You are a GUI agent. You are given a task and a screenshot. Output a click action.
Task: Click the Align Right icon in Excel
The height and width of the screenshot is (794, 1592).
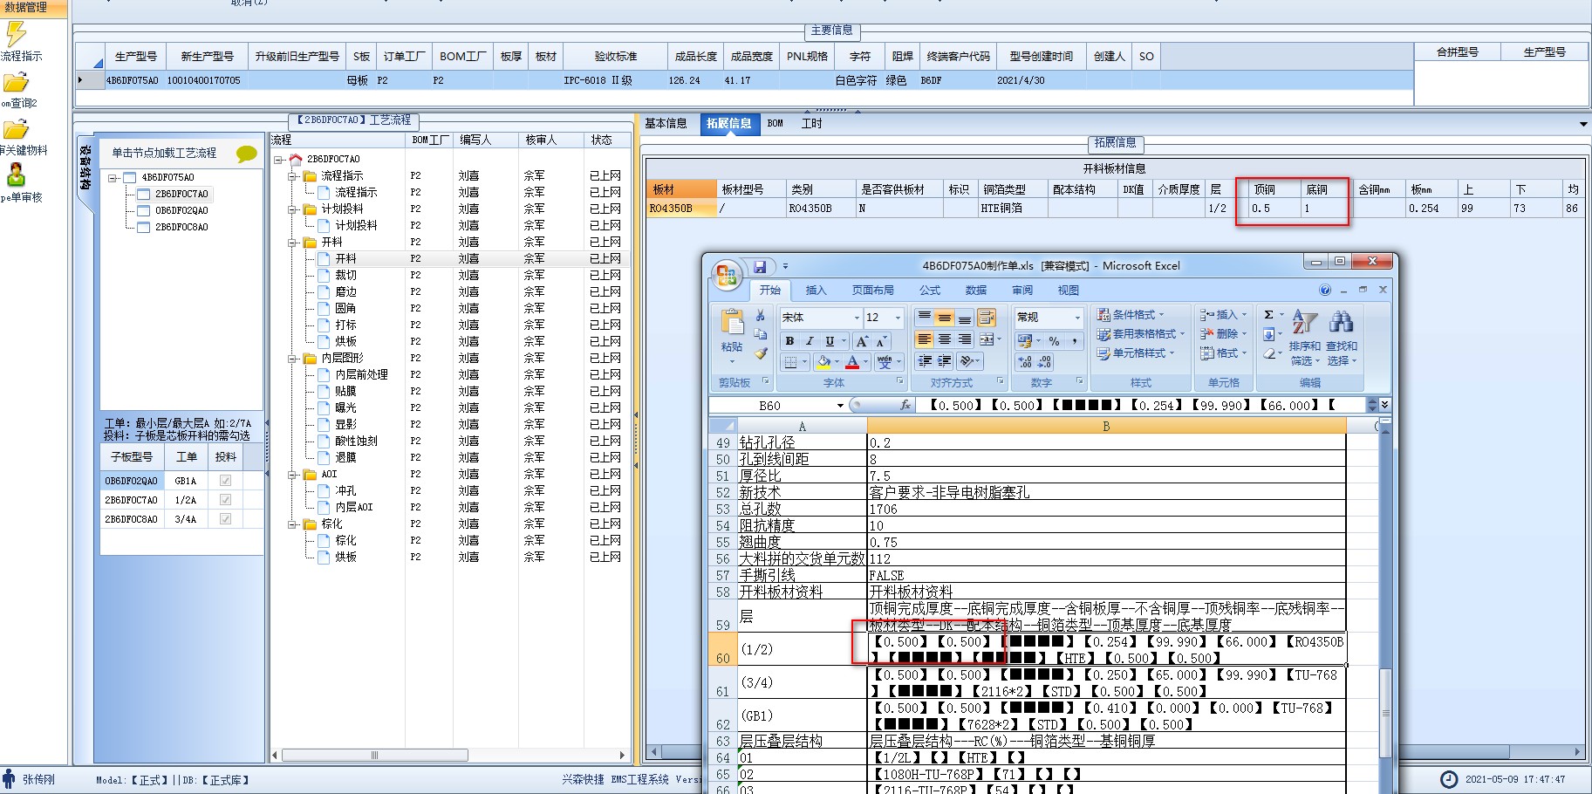pyautogui.click(x=965, y=339)
